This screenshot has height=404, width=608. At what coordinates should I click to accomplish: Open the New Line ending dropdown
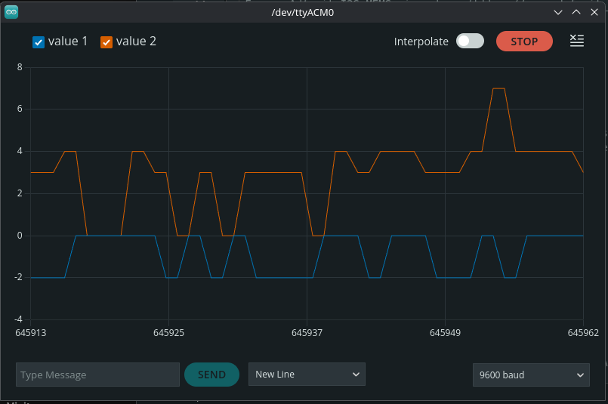(x=307, y=374)
